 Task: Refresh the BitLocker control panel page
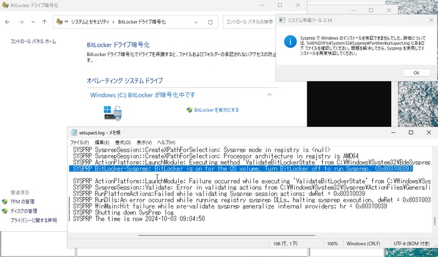(x=210, y=22)
